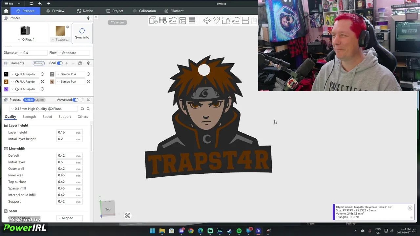Image resolution: width=420 pixels, height=236 pixels.
Task: Click the Flushing button
Action: 39,63
